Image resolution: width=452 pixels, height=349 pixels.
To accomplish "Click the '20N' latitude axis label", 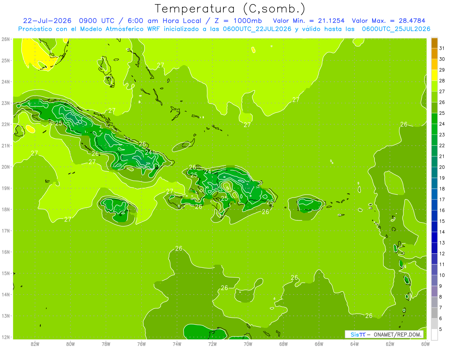I will click(x=6, y=167).
